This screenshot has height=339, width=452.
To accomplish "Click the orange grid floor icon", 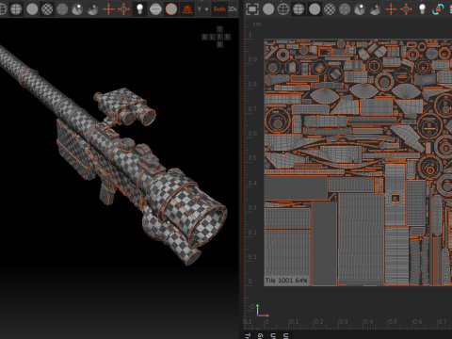I will click(x=187, y=9).
